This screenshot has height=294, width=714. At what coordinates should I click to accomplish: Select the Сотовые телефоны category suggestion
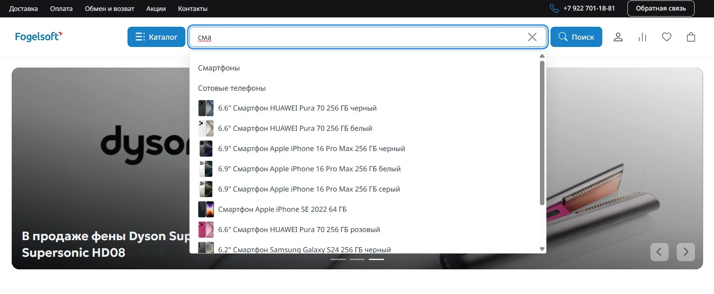point(232,88)
